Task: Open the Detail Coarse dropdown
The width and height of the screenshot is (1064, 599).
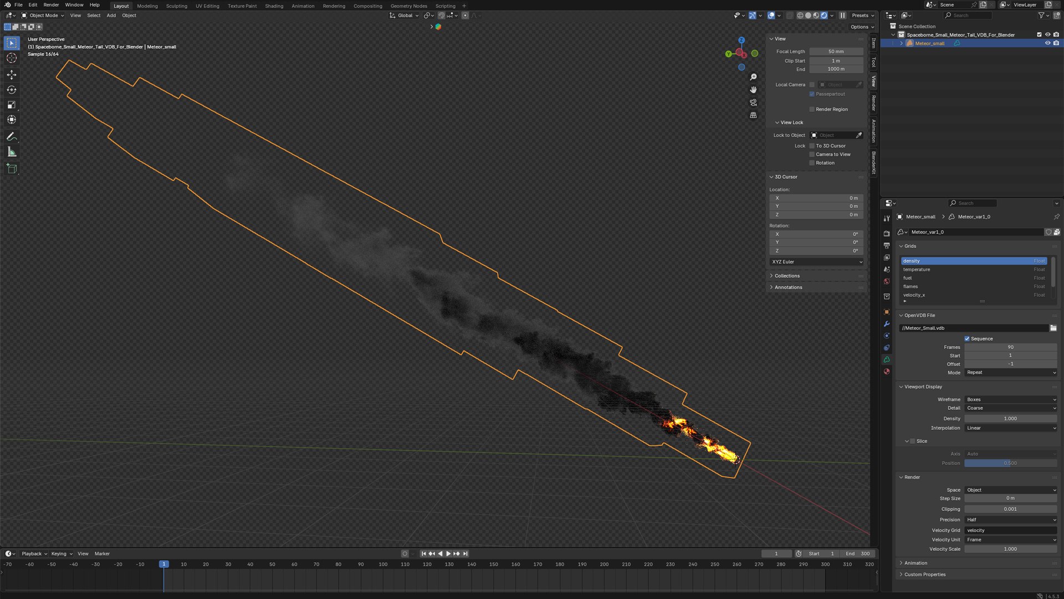Action: (x=1011, y=408)
